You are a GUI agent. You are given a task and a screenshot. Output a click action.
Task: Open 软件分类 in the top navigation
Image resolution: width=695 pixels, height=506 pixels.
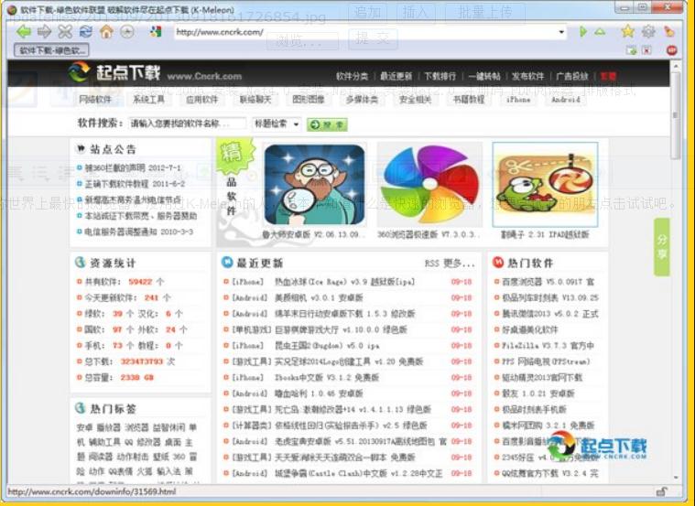point(352,76)
